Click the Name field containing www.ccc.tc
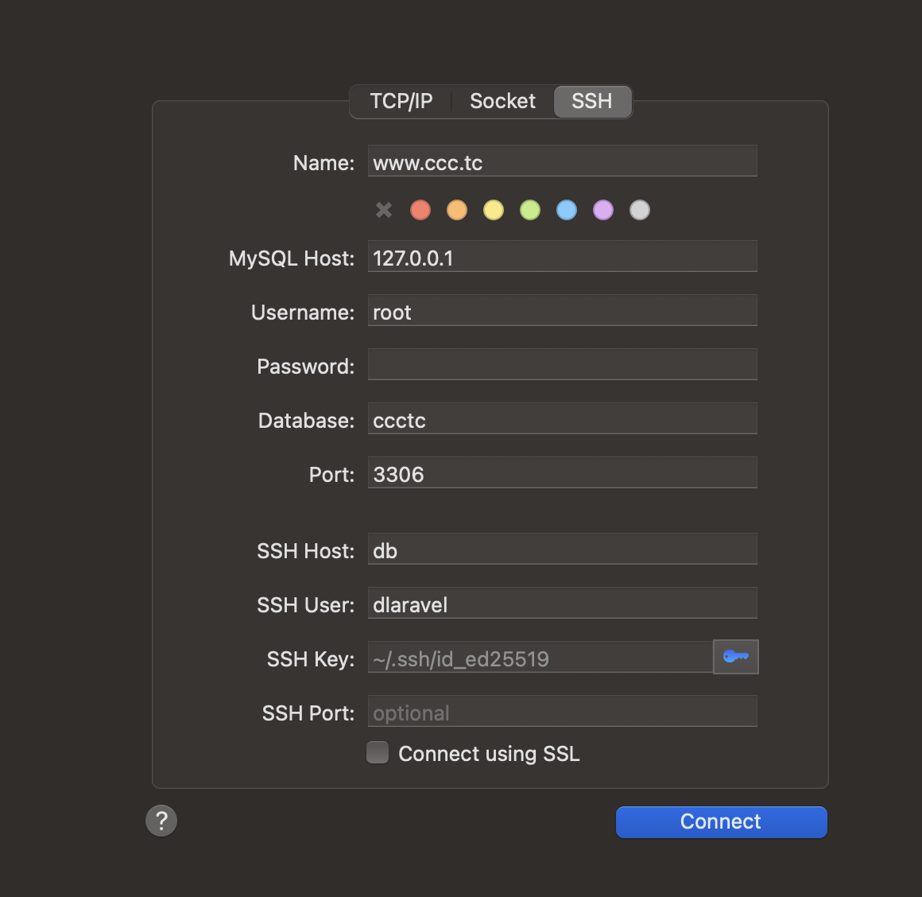Viewport: 922px width, 897px height. [562, 161]
